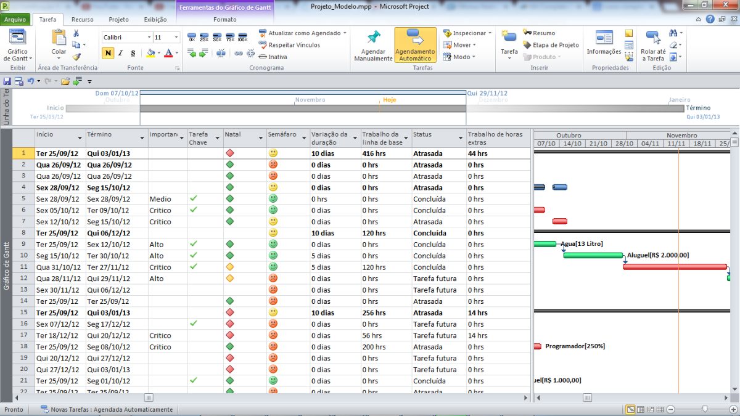This screenshot has width=740, height=416.
Task: Set task to 25% complete
Action: (205, 37)
